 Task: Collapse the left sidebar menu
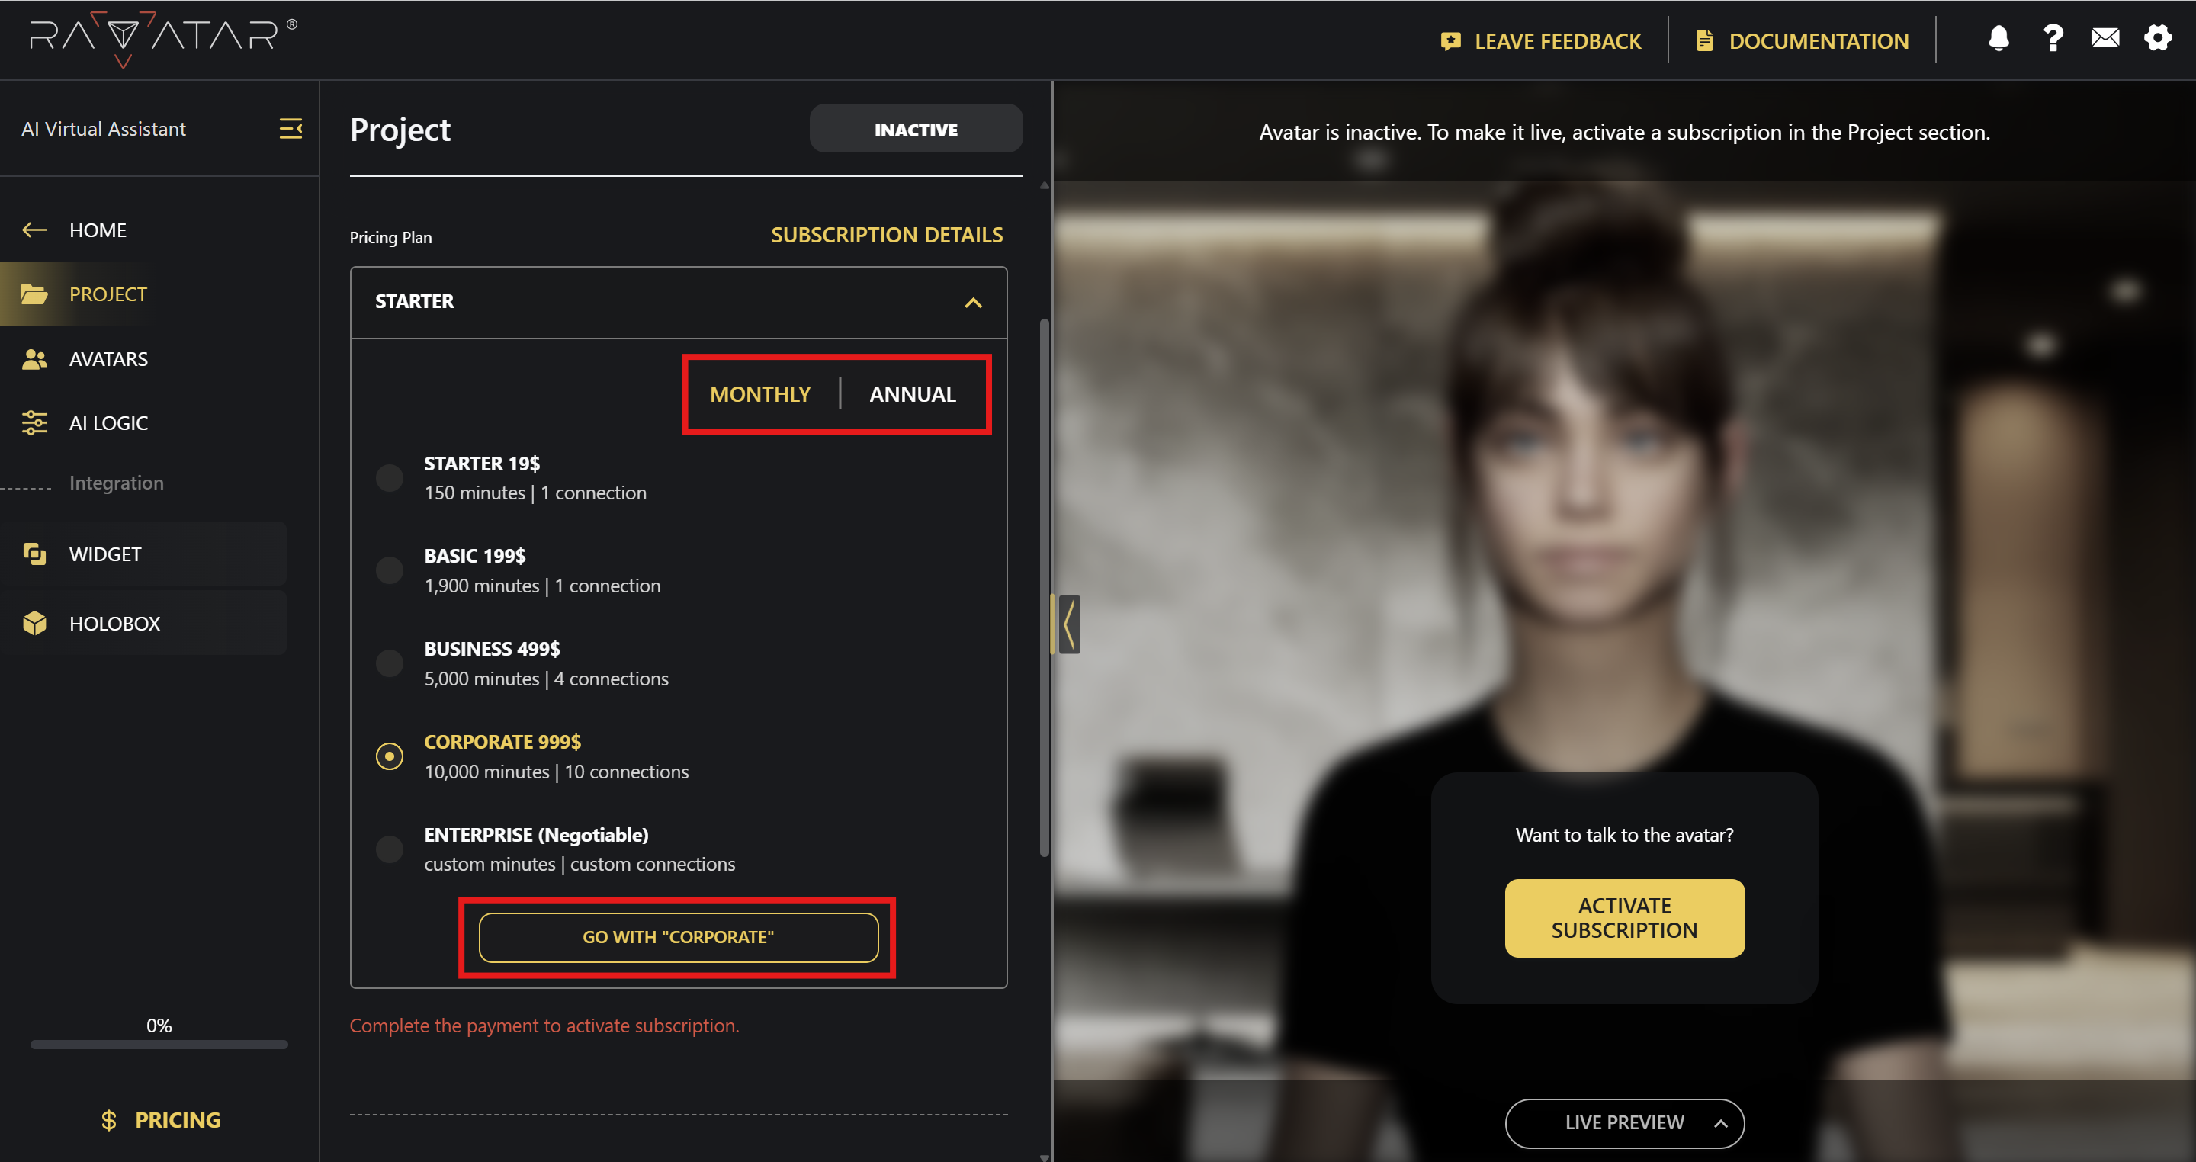pyautogui.click(x=290, y=129)
